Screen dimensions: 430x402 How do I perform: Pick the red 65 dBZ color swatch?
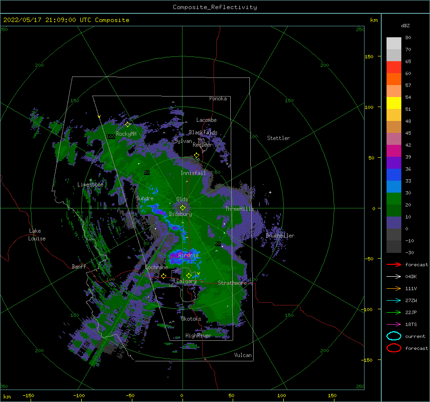click(394, 67)
